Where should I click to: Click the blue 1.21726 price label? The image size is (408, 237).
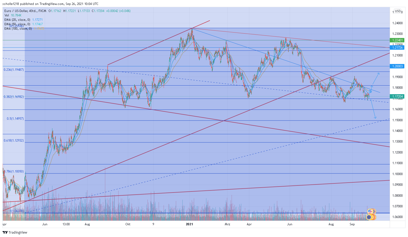pyautogui.click(x=397, y=48)
